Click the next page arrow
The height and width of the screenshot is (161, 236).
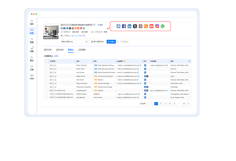coord(188,104)
